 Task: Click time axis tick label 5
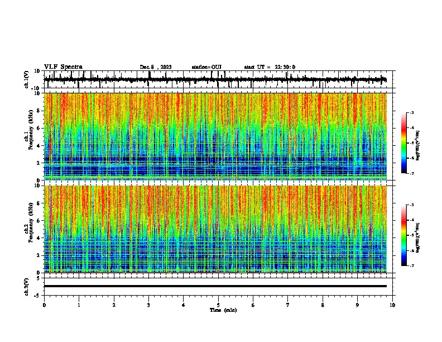tap(218, 305)
